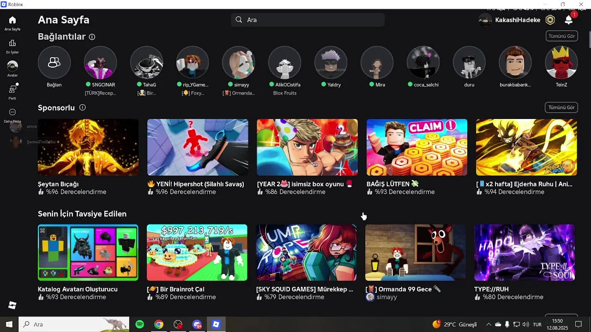This screenshot has width=591, height=332.
Task: Open Spotify from the taskbar
Action: click(x=139, y=324)
